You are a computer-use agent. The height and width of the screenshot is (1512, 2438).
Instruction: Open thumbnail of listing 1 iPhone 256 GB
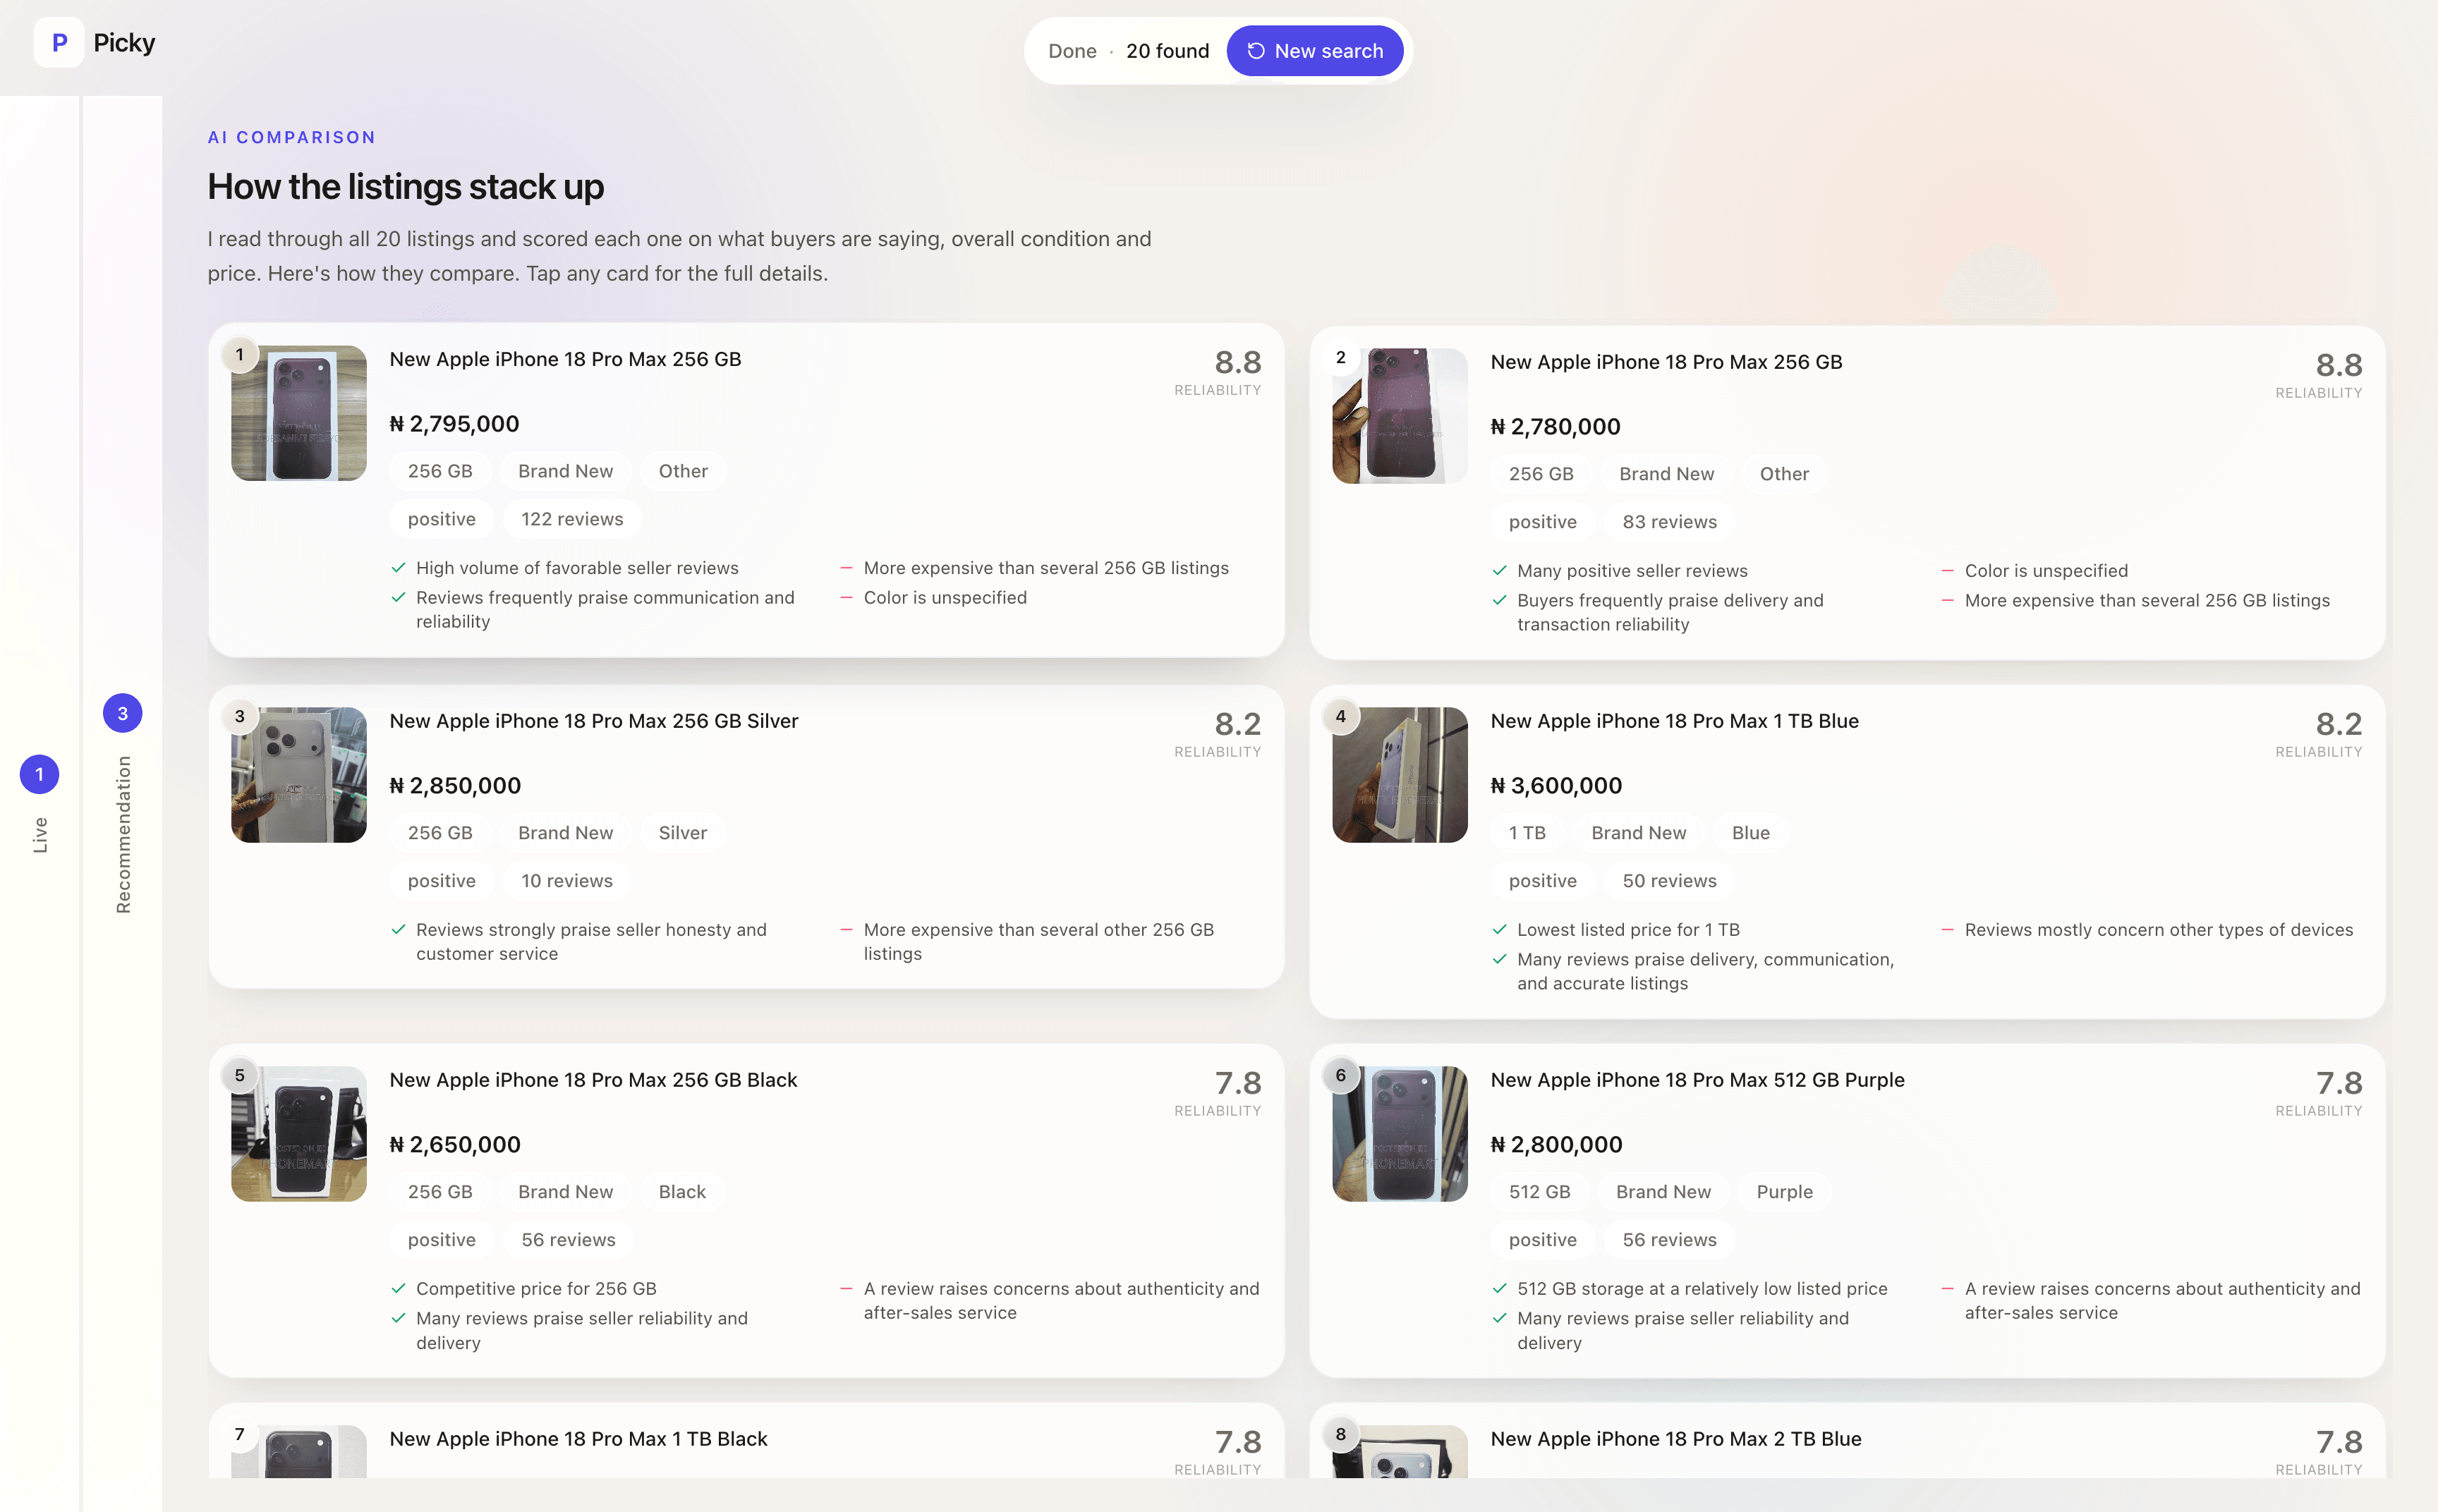(x=299, y=413)
